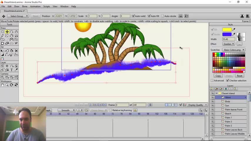The height and width of the screenshot is (141, 251).
Task: Open the Smooth interpolation dropdown
Action: click(x=67, y=110)
